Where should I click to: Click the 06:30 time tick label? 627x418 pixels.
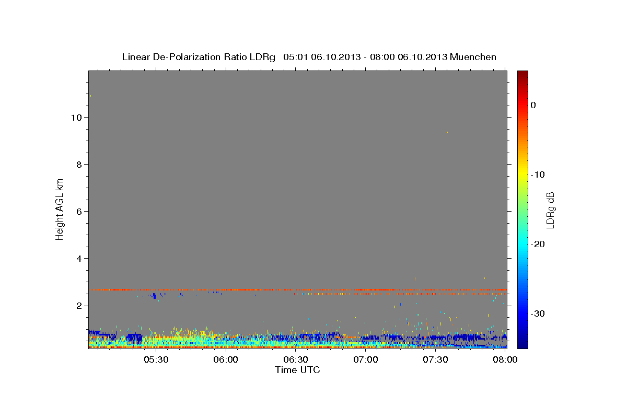pyautogui.click(x=296, y=360)
